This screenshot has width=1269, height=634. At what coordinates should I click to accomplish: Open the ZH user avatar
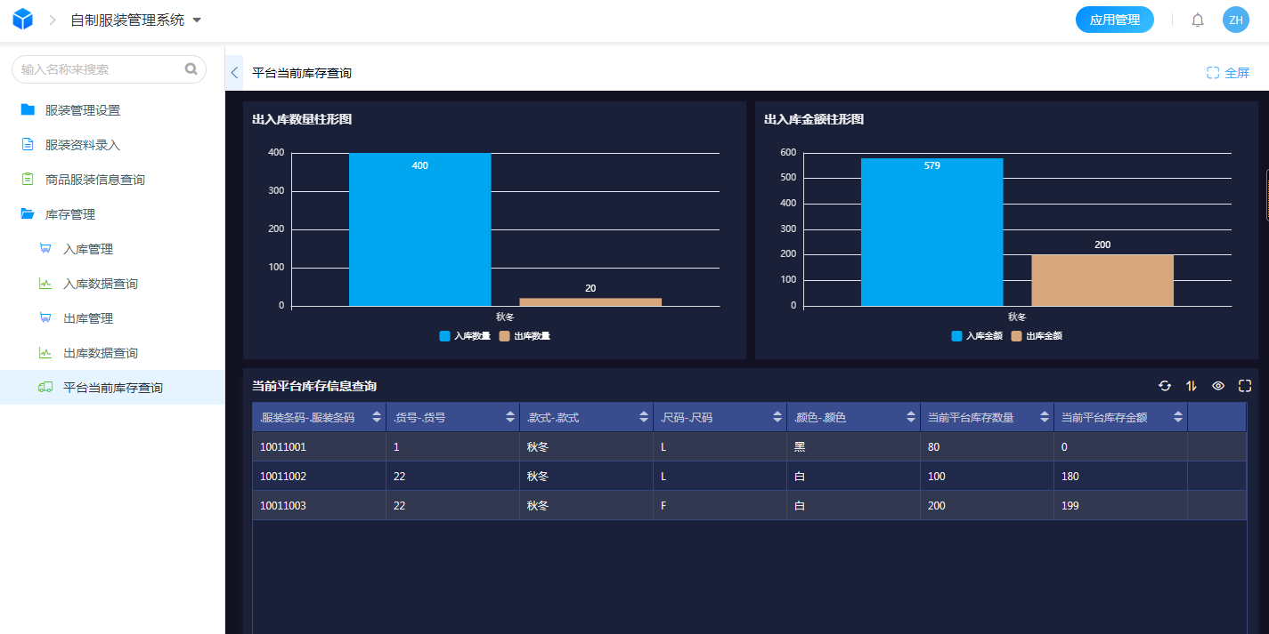point(1236,20)
